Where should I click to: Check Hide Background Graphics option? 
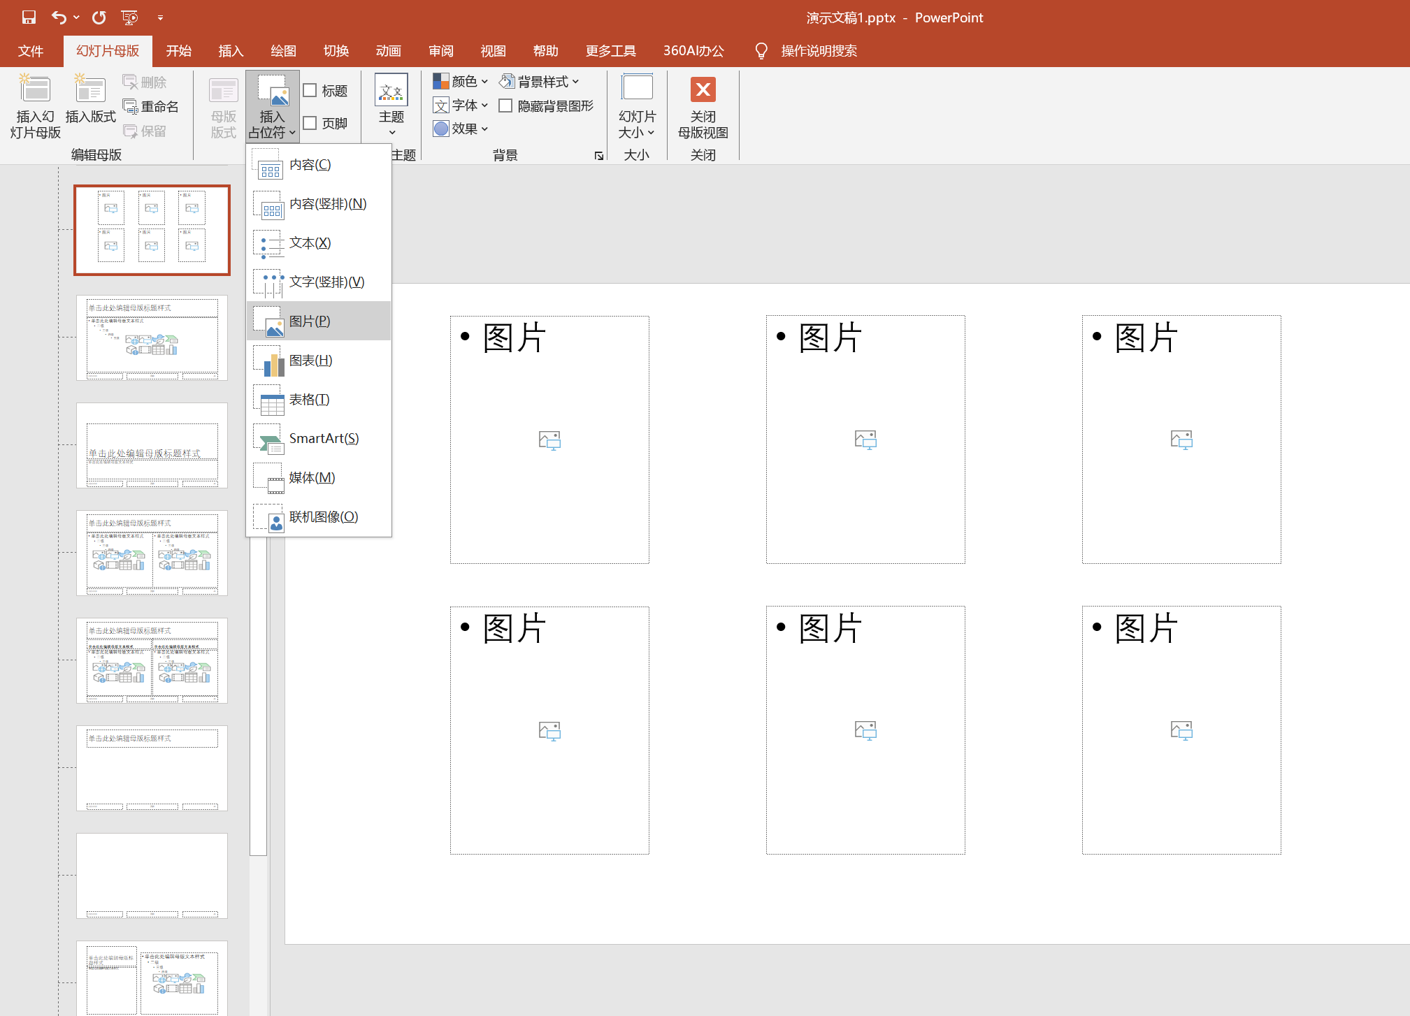[x=505, y=106]
